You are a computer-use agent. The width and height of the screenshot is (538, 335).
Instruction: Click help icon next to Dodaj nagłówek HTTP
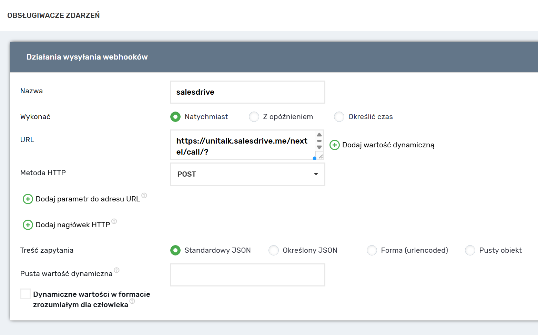click(114, 221)
